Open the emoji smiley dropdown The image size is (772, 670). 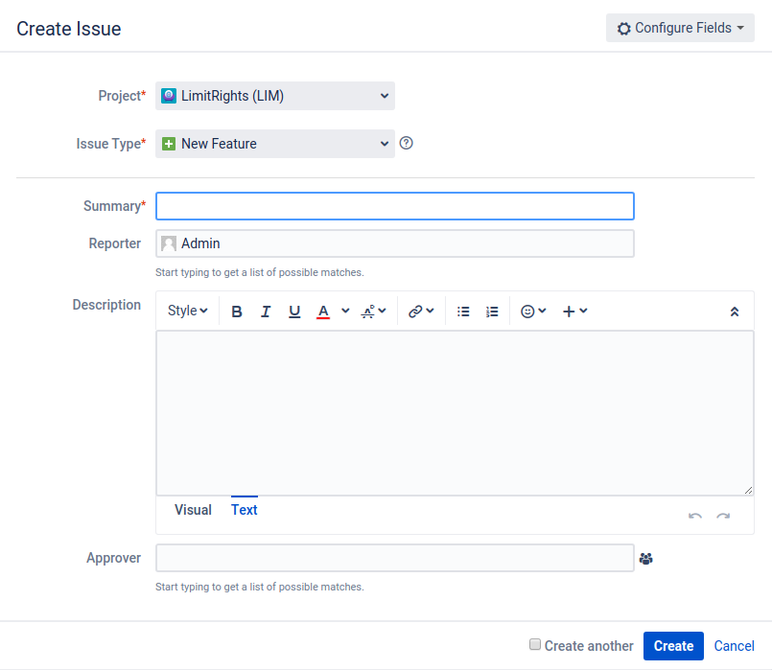(533, 312)
